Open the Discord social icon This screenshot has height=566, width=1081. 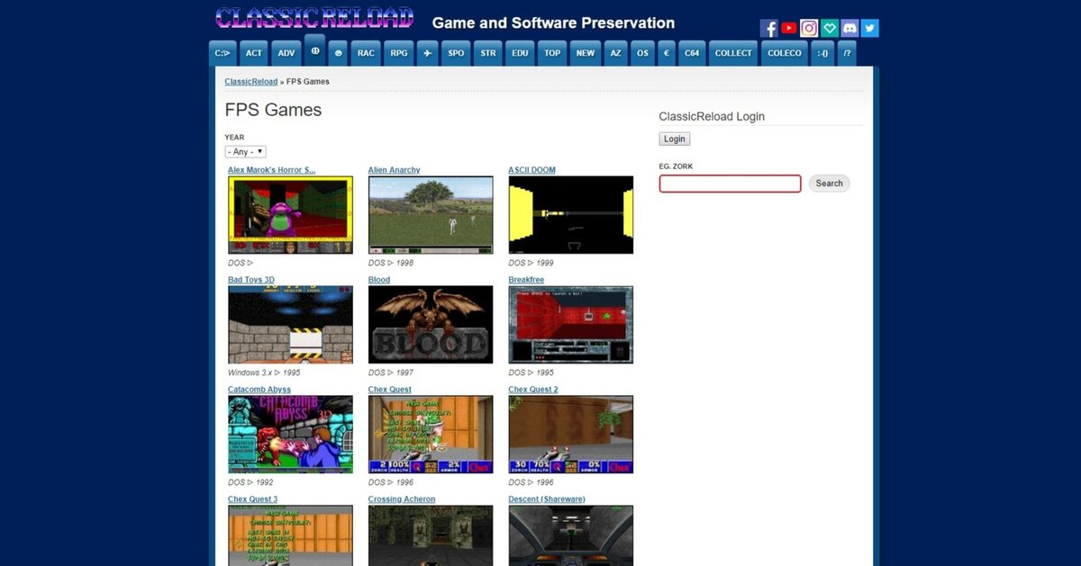[x=849, y=28]
